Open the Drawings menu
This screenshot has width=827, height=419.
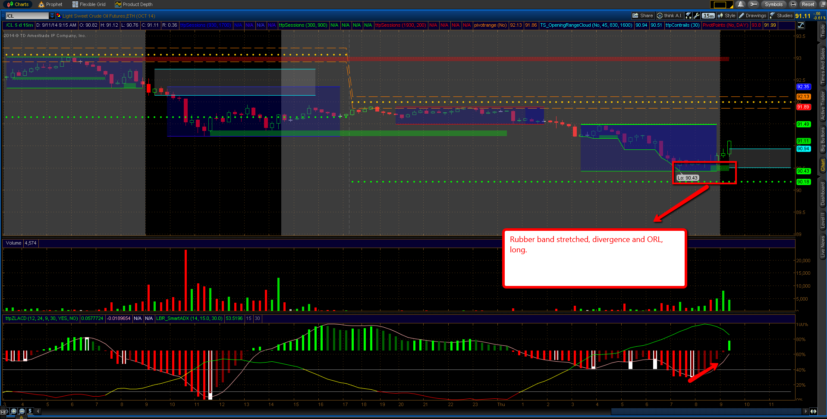point(752,16)
